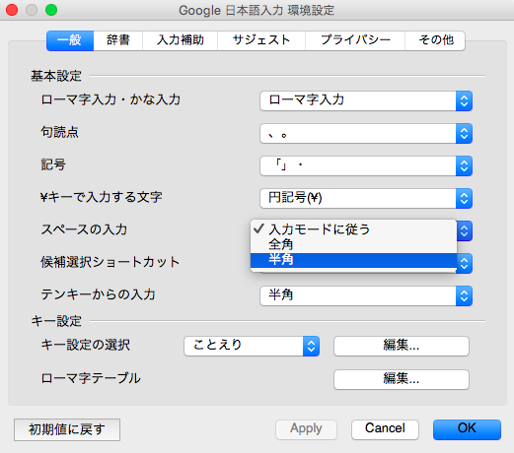Screen dimensions: 514x453
Task: Click the 初期値に戻す button
Action: 67,429
